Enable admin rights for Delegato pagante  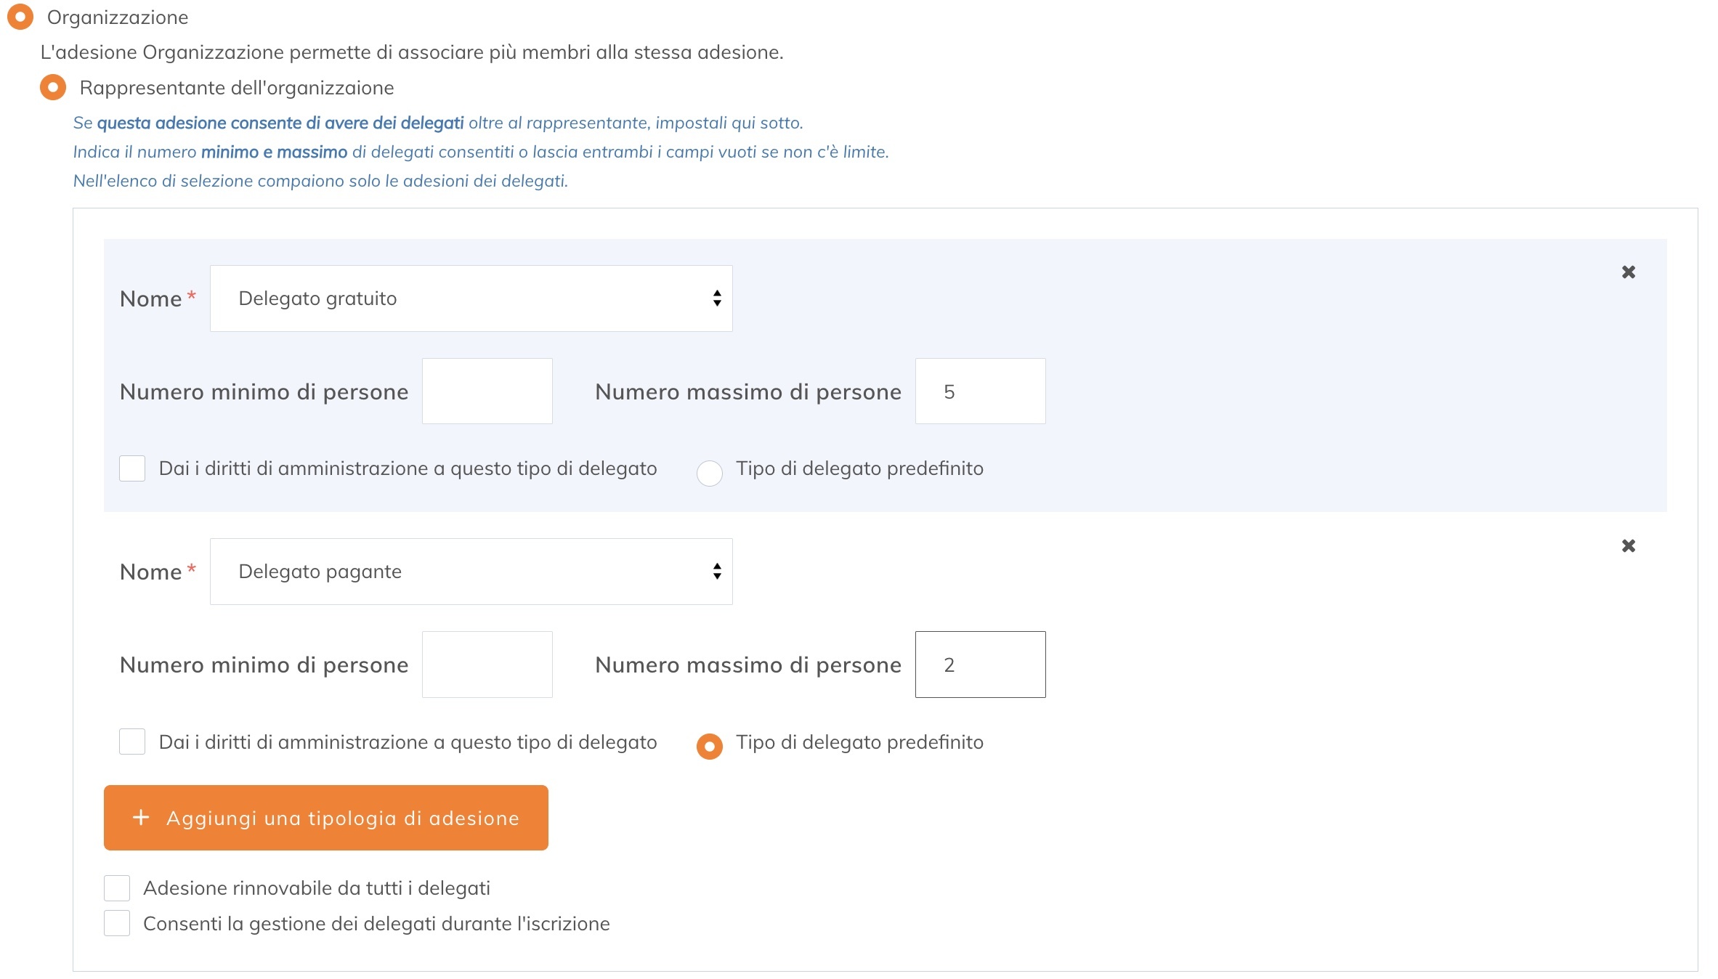tap(132, 742)
